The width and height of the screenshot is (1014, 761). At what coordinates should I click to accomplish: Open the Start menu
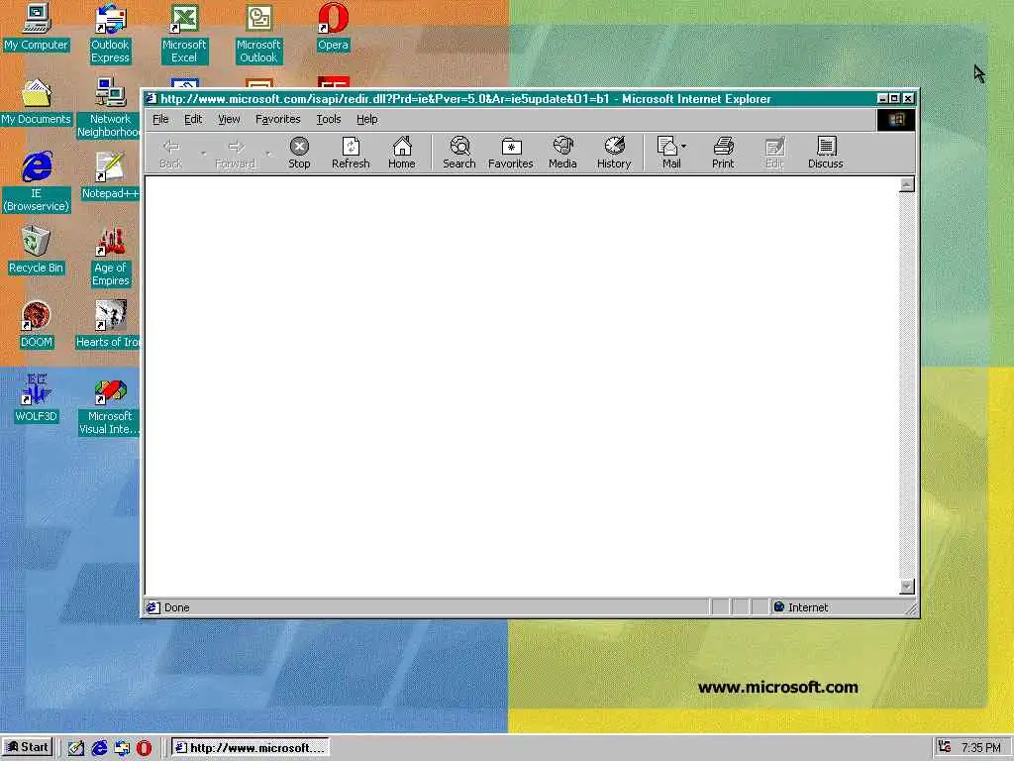28,747
